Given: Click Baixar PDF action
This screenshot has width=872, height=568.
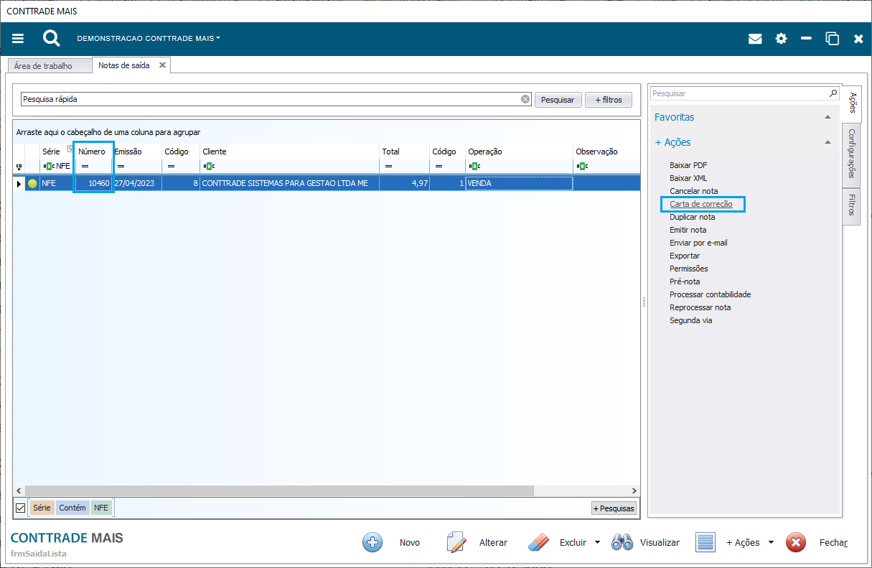Looking at the screenshot, I should pyautogui.click(x=688, y=165).
